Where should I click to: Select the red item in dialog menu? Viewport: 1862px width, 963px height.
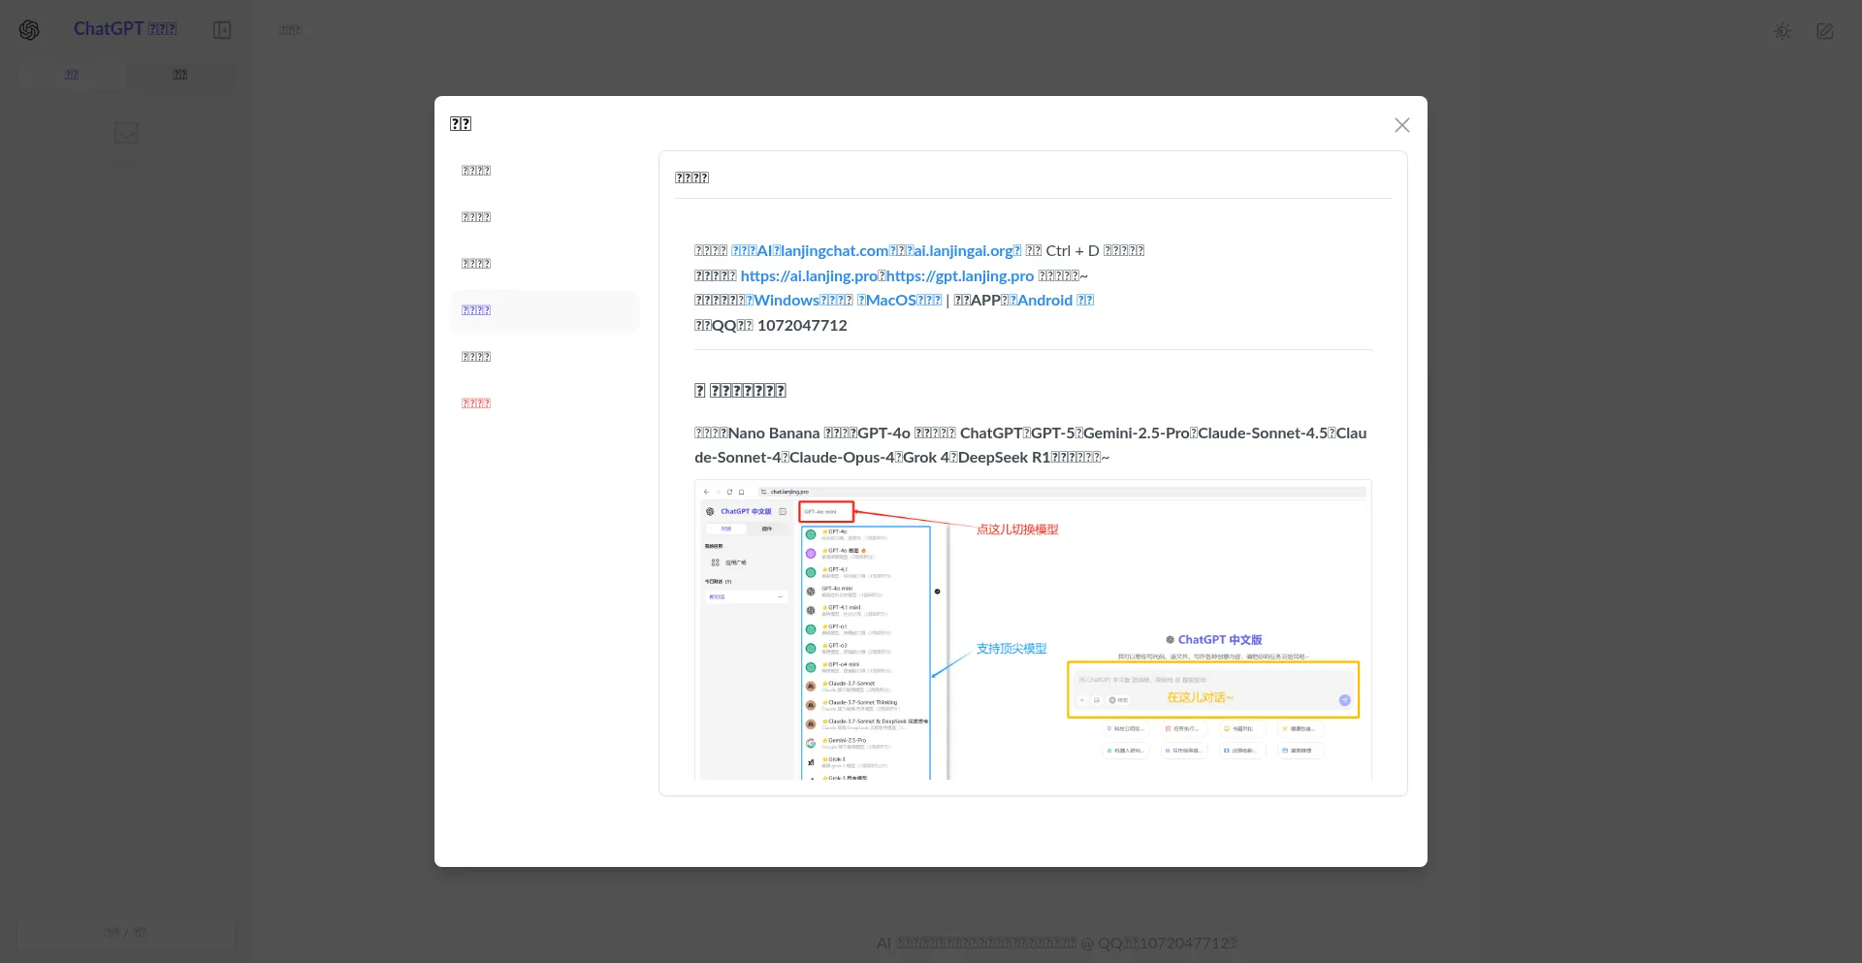coord(476,403)
